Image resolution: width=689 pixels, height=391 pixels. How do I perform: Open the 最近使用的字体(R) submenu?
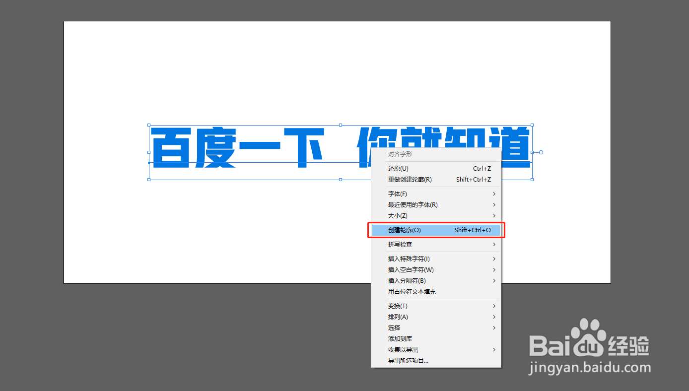point(436,205)
